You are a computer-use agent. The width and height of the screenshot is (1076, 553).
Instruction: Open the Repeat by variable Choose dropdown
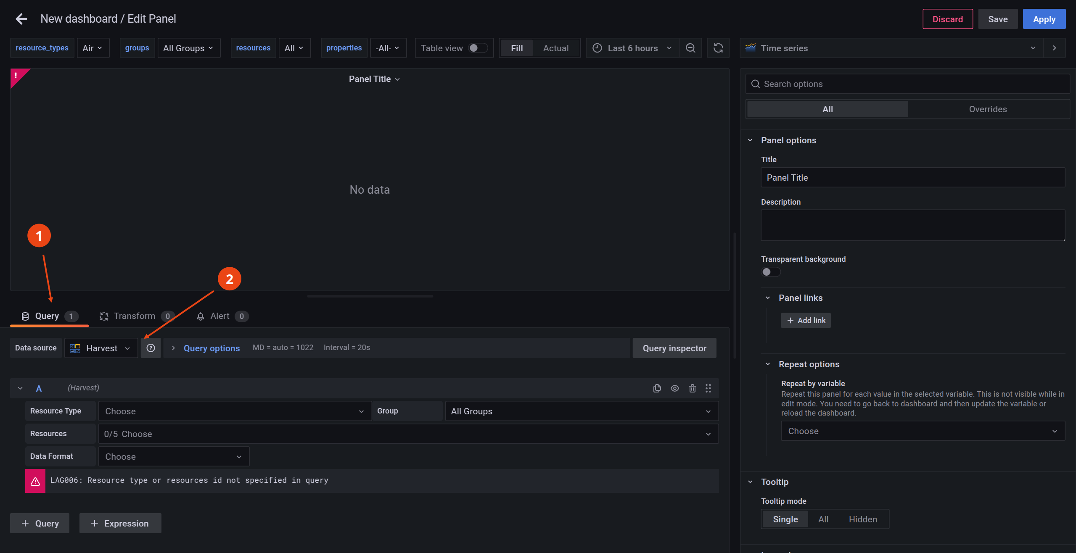[x=923, y=431]
